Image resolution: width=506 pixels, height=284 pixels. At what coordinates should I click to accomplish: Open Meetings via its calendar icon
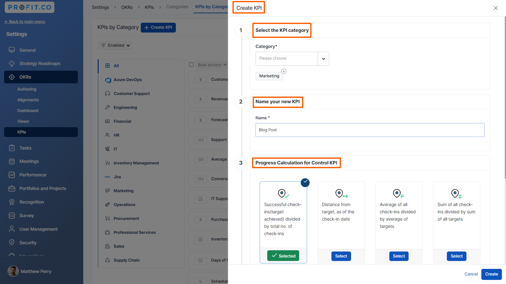pos(12,161)
